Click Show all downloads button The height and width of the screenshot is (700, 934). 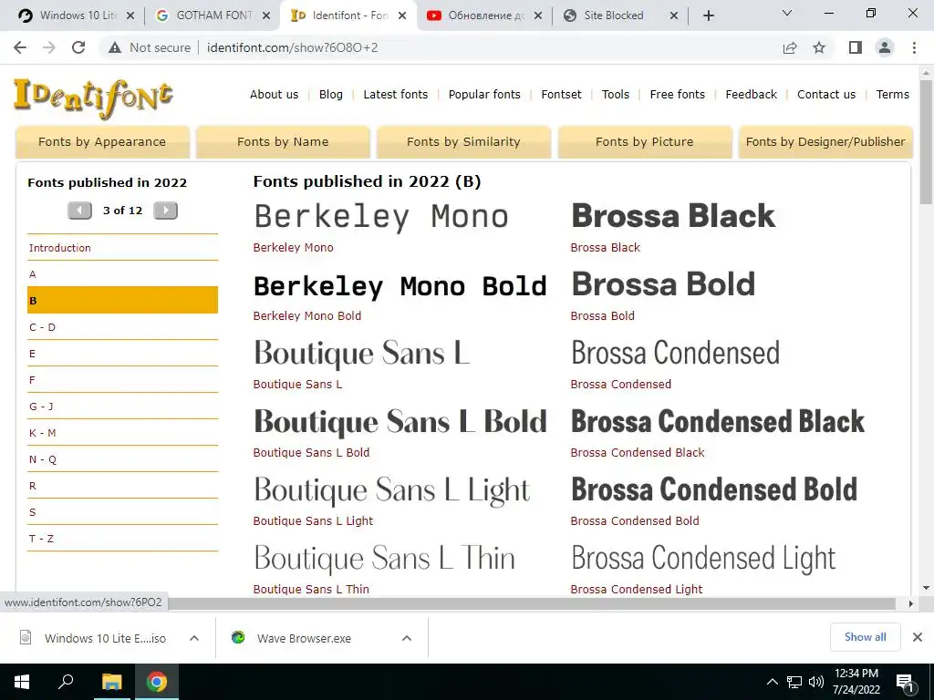[x=865, y=637]
